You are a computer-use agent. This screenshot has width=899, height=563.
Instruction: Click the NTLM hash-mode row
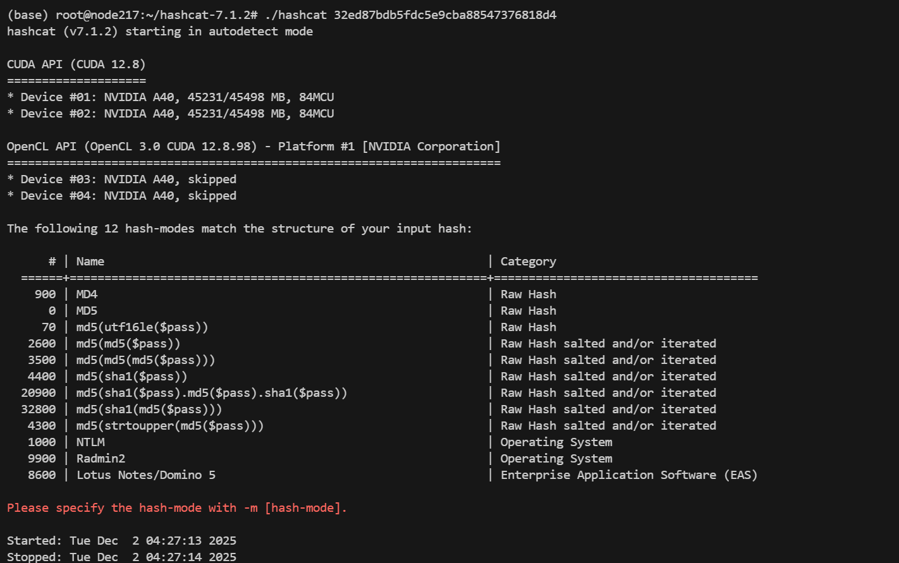[x=90, y=442]
